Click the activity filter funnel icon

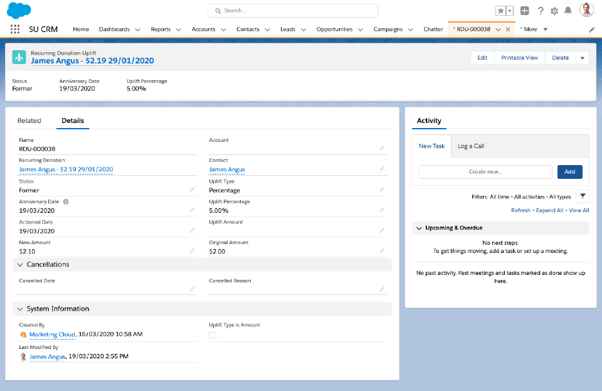pos(582,196)
